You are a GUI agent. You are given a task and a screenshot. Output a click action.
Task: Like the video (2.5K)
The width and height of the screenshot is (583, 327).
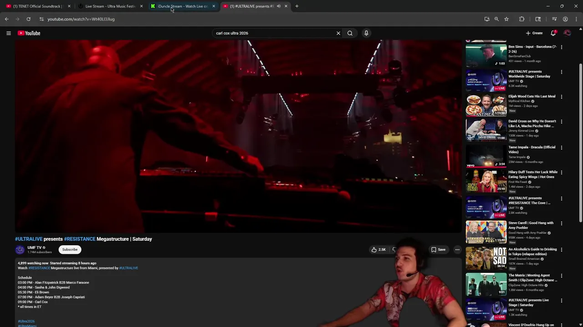tap(378, 249)
